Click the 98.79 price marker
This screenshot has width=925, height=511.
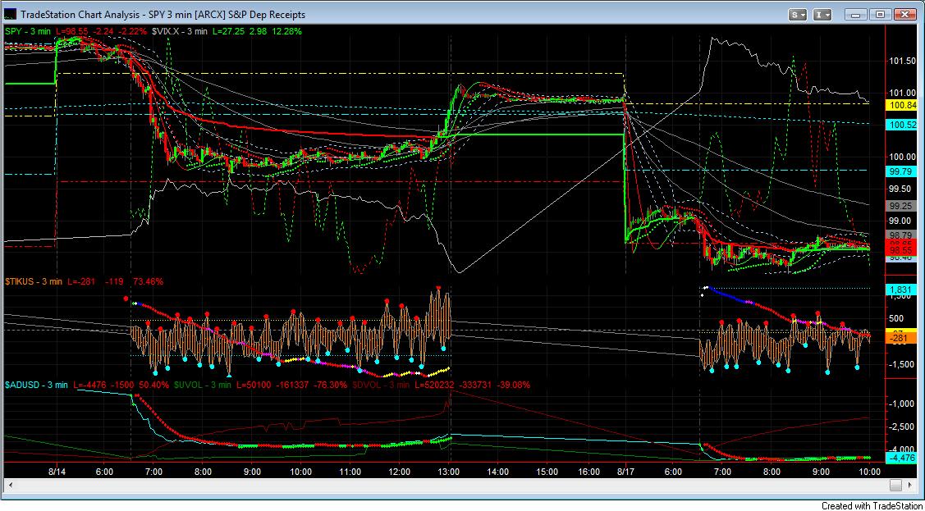(x=900, y=235)
